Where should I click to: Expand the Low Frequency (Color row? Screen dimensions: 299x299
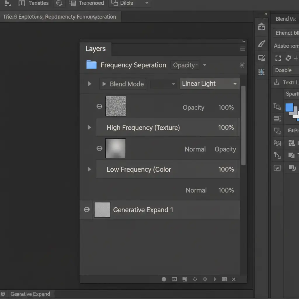[x=89, y=169]
